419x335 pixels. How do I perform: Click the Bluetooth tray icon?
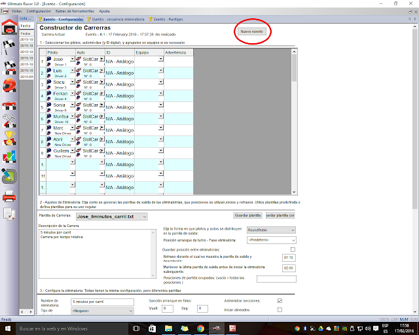click(305, 328)
